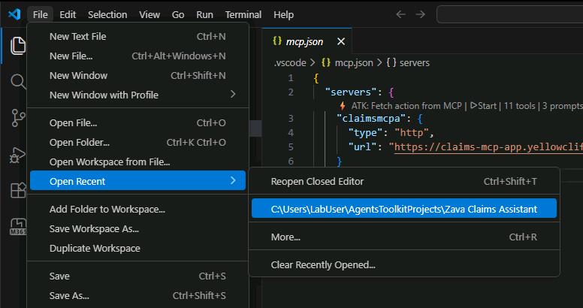Click ATK: Fetch action from MCP
This screenshot has height=308, width=583.
406,106
